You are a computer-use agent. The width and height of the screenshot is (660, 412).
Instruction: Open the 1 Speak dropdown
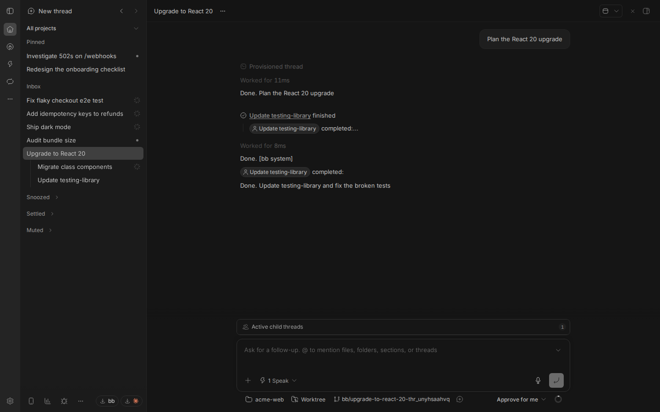pyautogui.click(x=278, y=380)
